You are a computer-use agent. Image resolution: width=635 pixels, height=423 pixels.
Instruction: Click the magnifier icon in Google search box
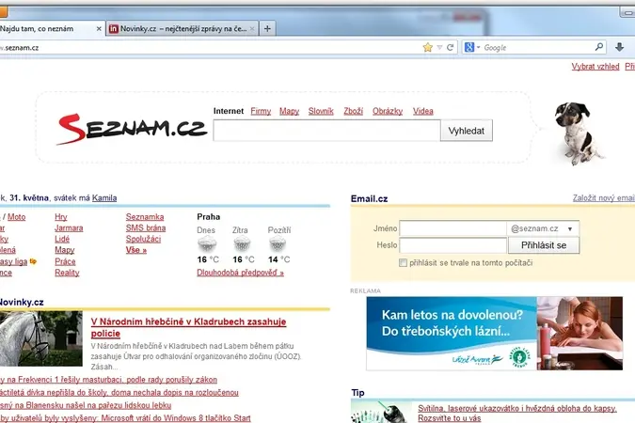point(599,47)
